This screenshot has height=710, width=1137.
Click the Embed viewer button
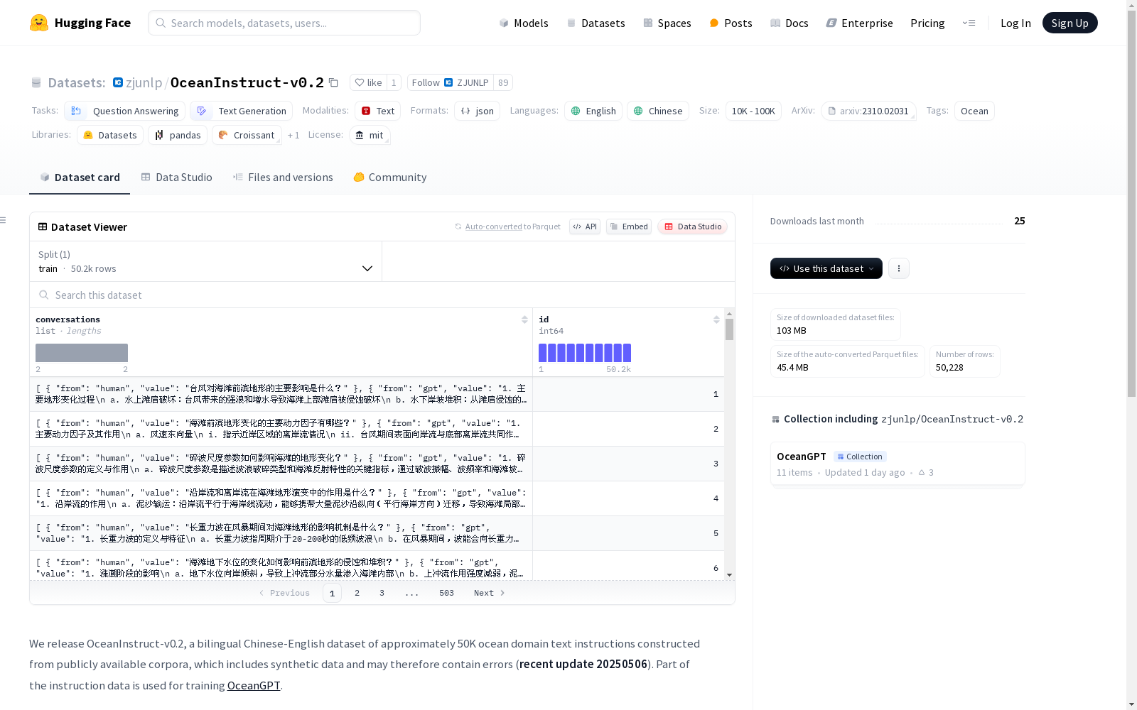pos(629,226)
